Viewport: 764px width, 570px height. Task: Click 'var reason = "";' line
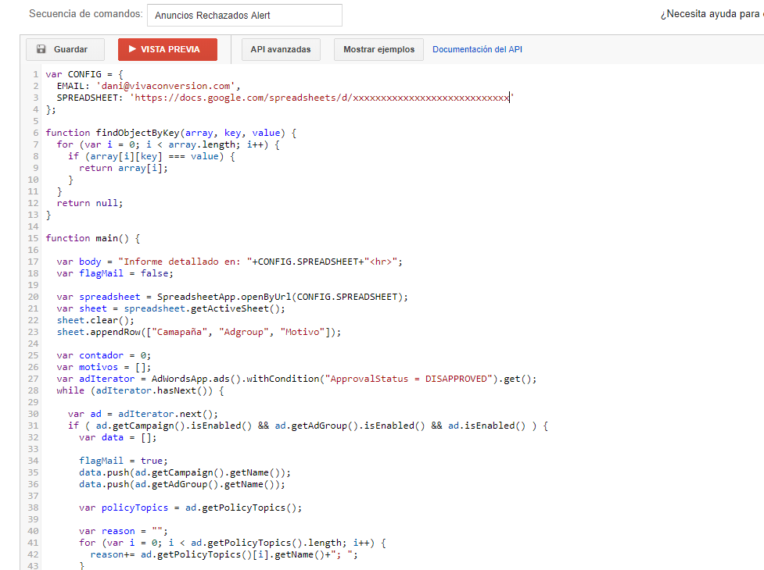124,531
